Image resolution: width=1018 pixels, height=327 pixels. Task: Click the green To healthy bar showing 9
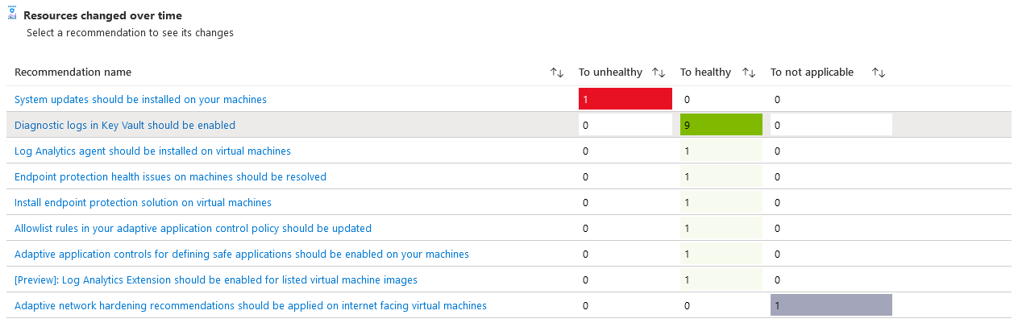click(721, 126)
